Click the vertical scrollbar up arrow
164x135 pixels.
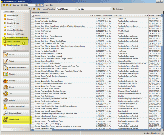[162, 15]
